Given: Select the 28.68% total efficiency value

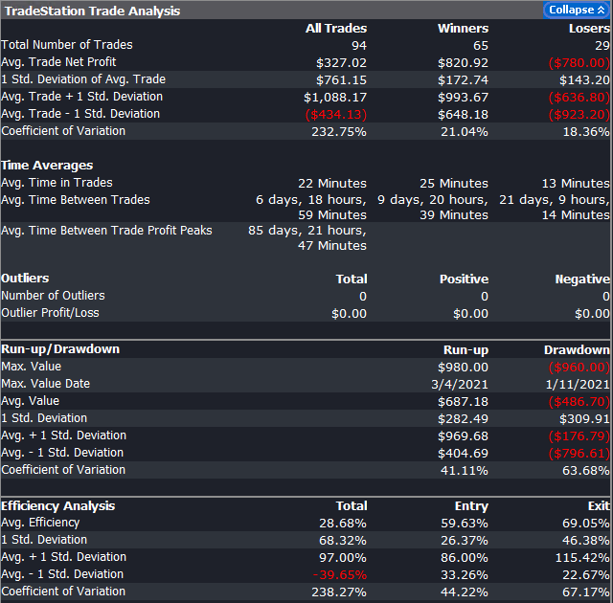Looking at the screenshot, I should point(343,523).
